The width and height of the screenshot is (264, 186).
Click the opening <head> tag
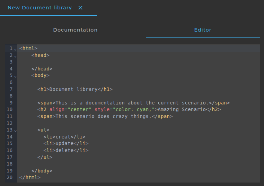[41, 55]
